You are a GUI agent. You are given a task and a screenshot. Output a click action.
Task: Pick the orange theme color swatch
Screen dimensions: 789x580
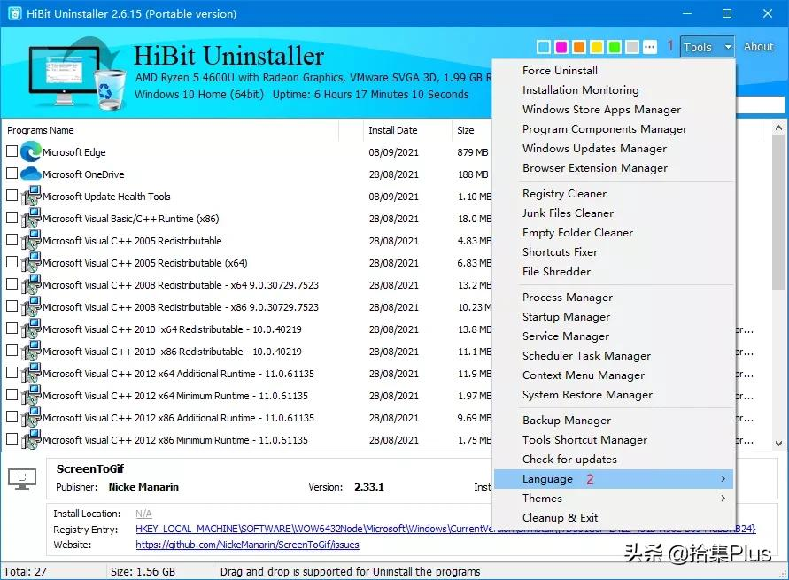click(x=579, y=47)
